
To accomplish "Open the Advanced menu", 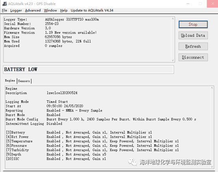I will click(33, 10).
